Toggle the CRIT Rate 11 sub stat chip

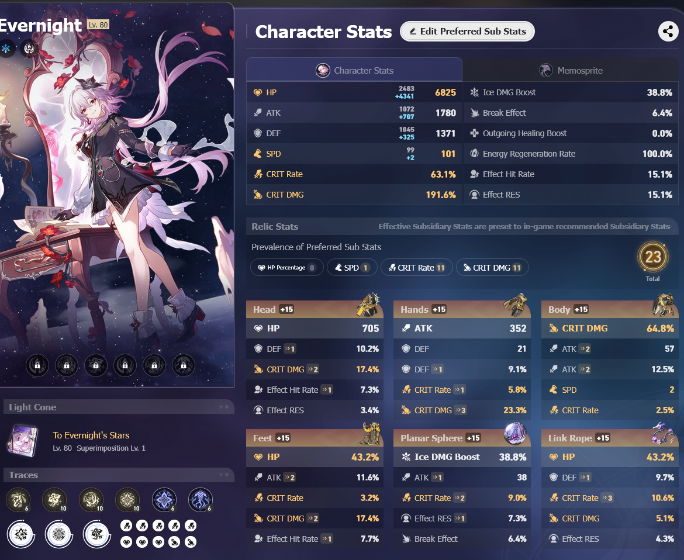point(417,267)
